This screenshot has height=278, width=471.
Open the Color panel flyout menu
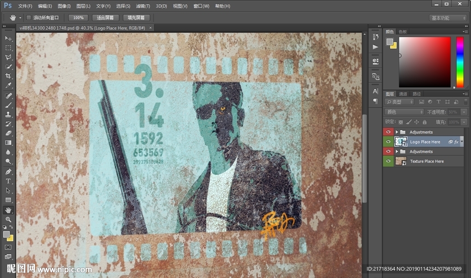[x=465, y=32]
